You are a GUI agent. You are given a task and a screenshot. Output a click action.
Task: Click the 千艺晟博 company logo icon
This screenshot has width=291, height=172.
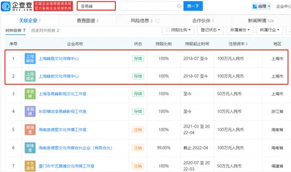30,166
